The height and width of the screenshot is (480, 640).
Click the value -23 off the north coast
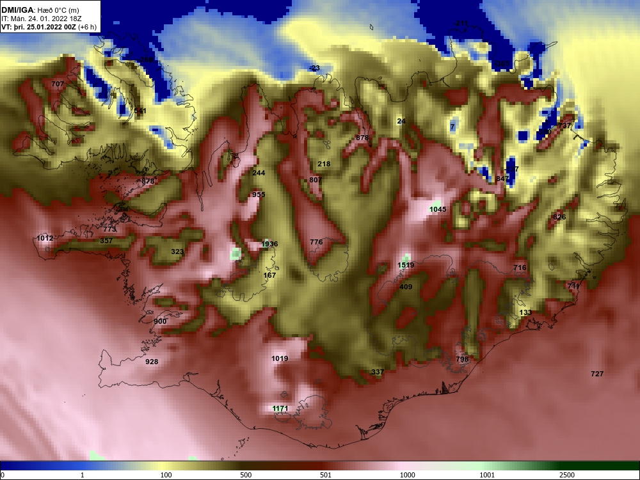[x=315, y=68]
